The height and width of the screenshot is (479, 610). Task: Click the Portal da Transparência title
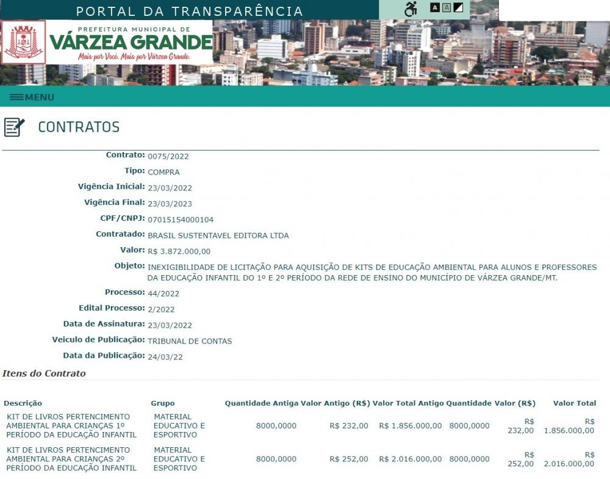189,11
